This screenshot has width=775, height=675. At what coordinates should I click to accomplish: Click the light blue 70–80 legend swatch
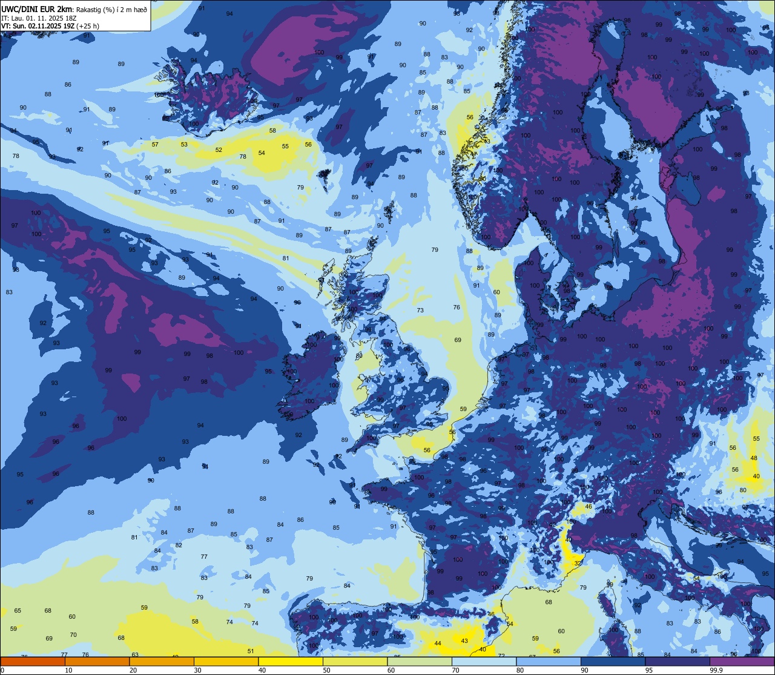484,661
